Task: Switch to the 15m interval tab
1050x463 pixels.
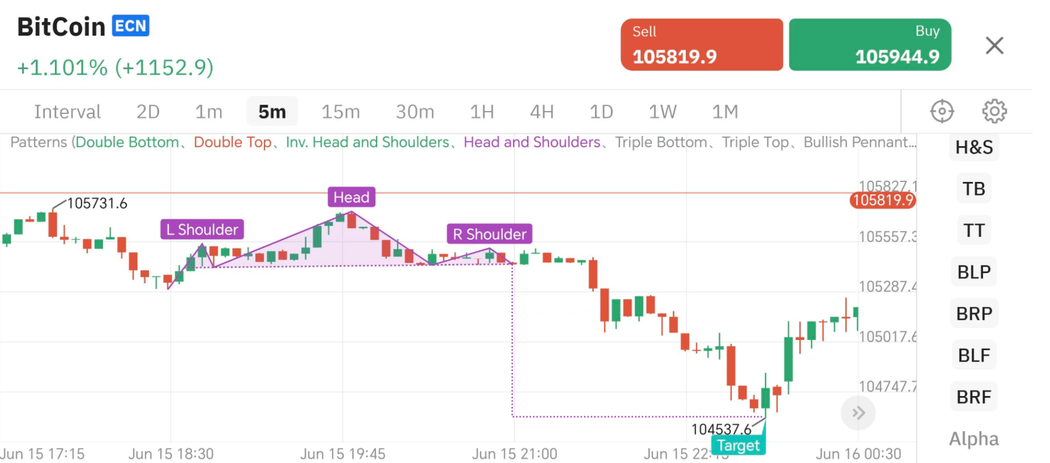Action: [339, 111]
